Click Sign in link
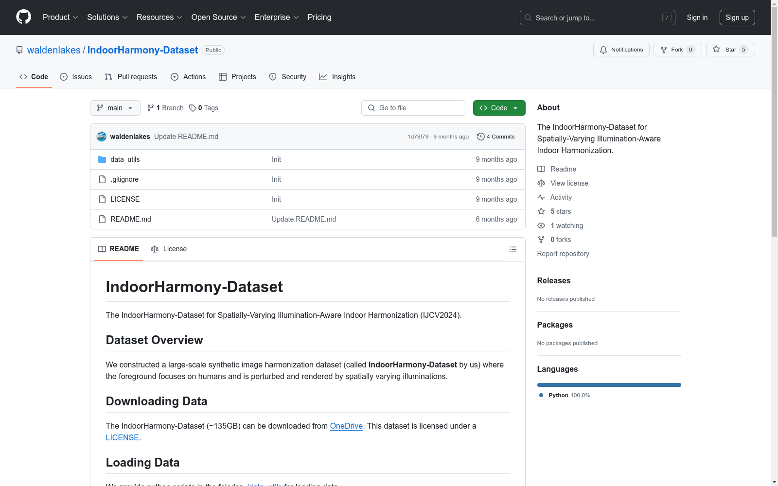778x486 pixels. tap(697, 17)
